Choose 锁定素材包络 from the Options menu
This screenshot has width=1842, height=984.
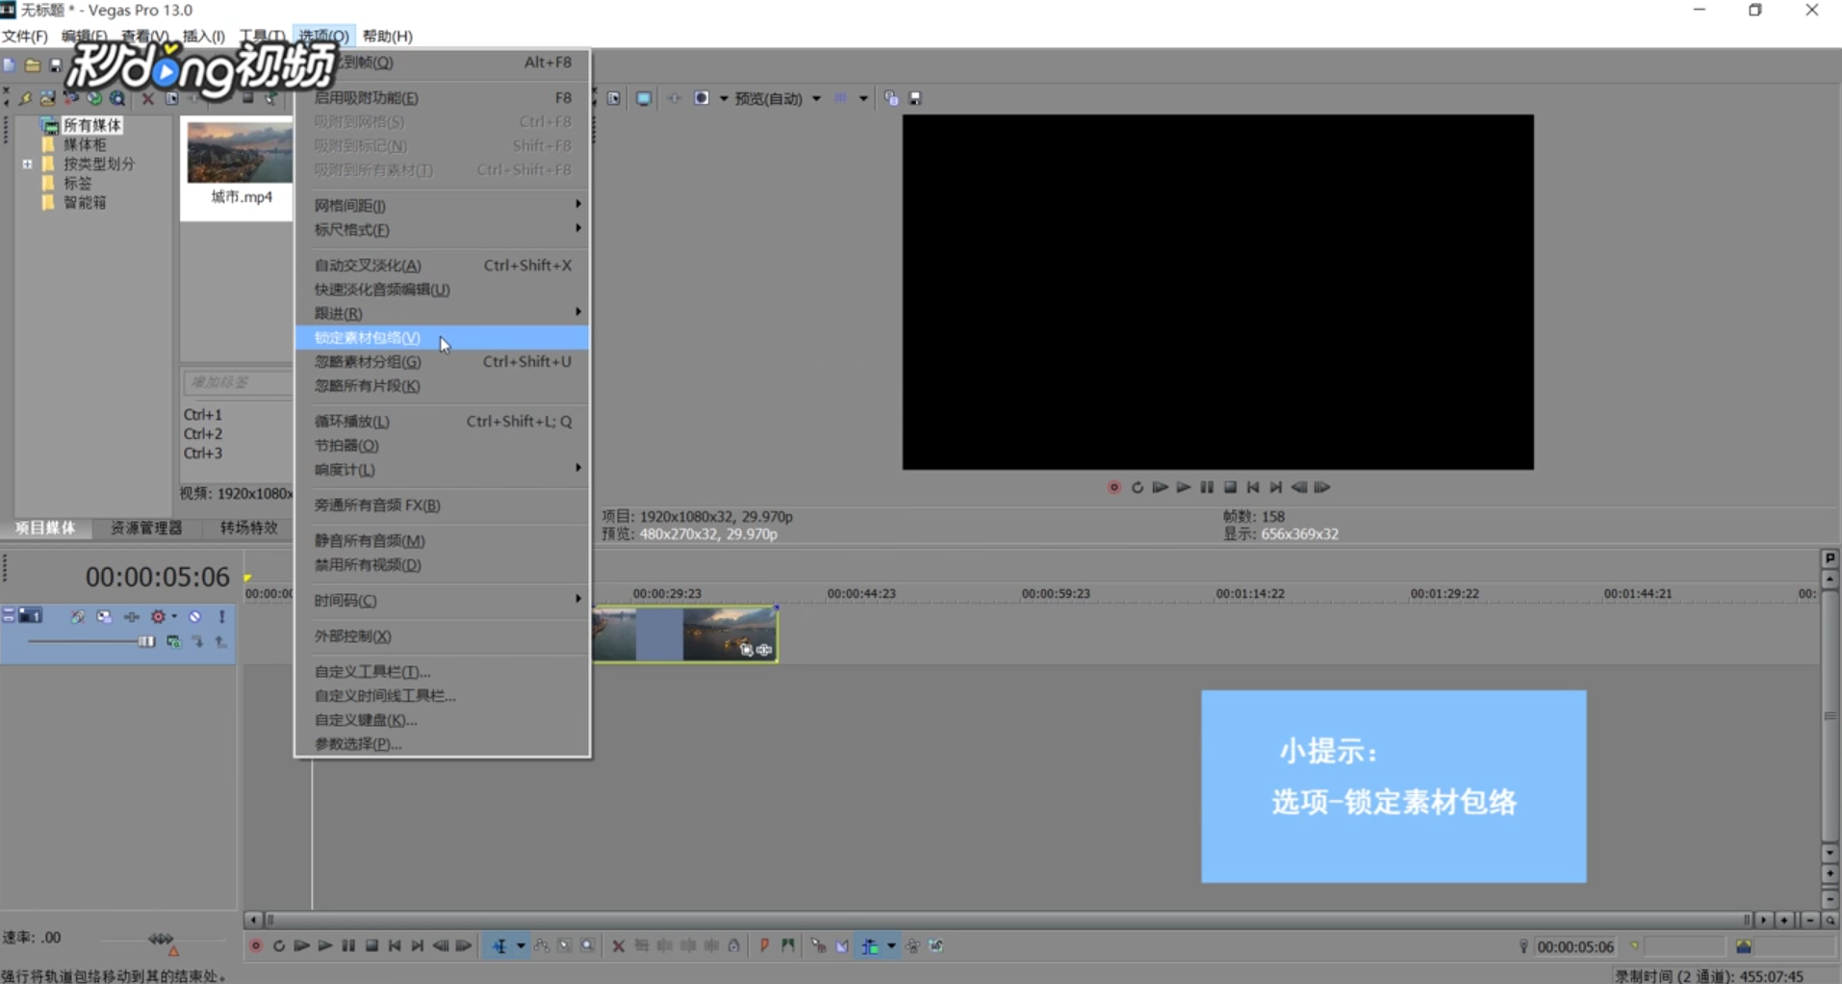coord(366,338)
